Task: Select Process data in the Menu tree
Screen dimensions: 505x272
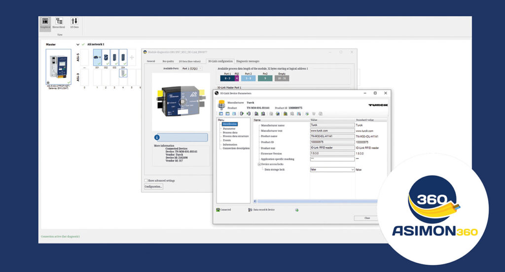Action: pos(230,132)
